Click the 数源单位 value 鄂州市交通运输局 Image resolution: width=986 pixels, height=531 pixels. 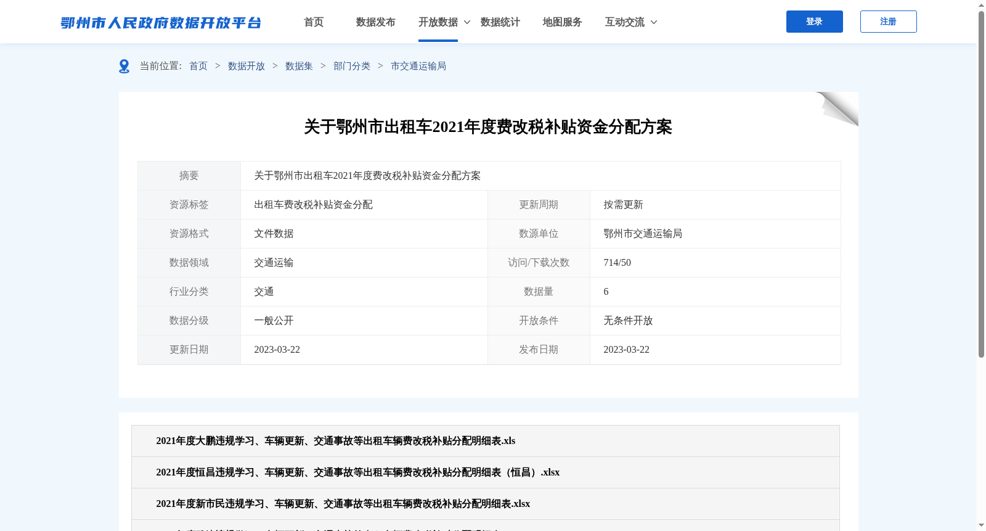tap(643, 234)
